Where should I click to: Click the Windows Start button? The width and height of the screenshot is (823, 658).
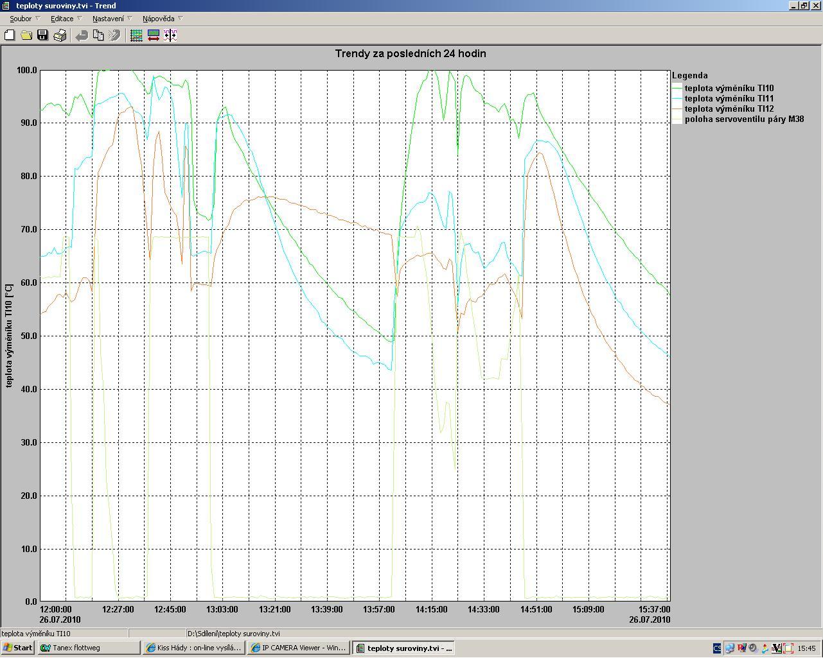pos(18,648)
